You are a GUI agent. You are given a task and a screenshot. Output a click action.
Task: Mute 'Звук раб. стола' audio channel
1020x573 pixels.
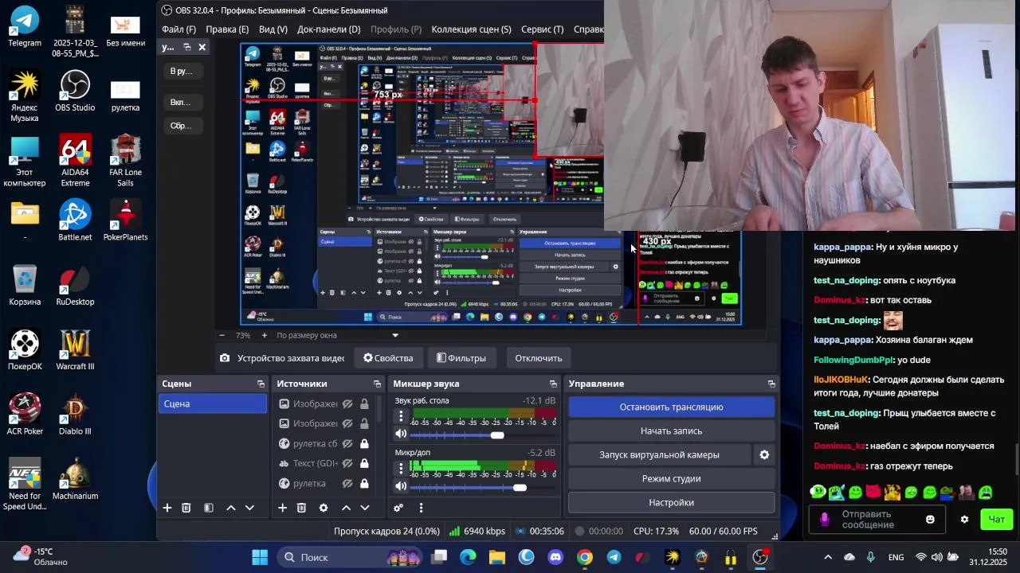tap(401, 435)
